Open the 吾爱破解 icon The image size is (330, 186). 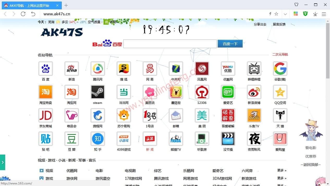click(228, 115)
